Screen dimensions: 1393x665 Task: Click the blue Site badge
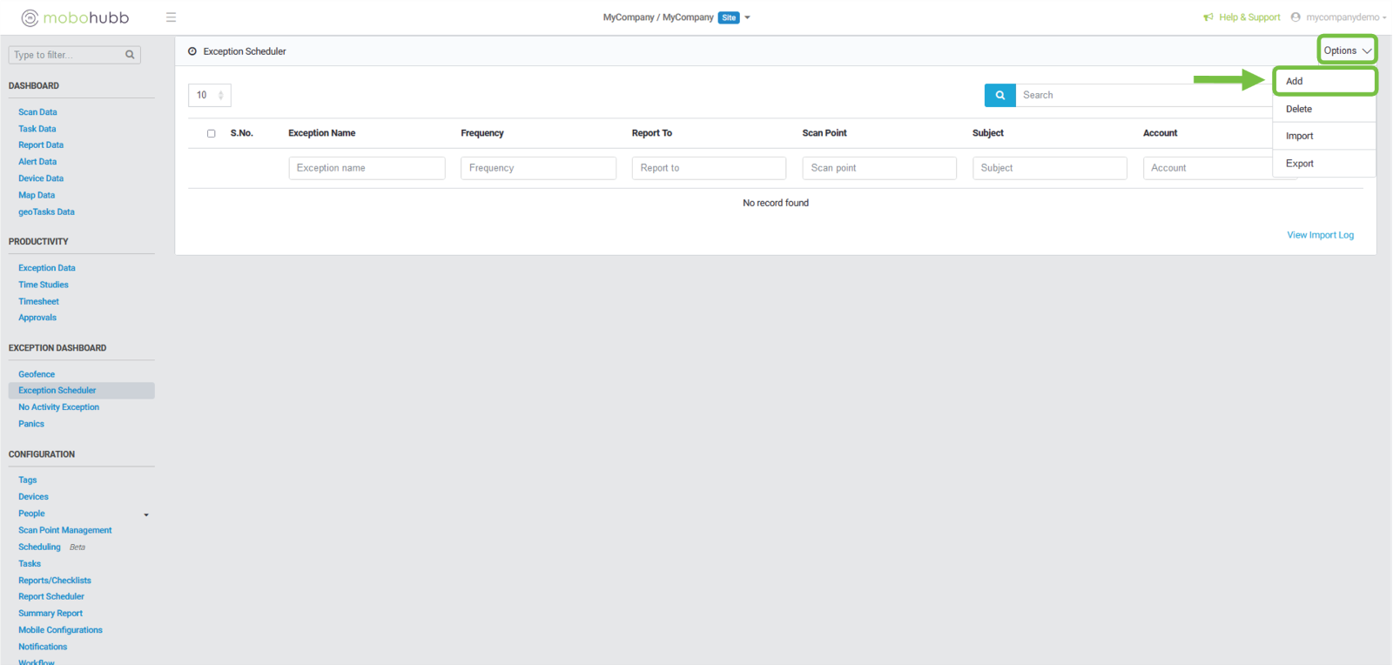729,17
